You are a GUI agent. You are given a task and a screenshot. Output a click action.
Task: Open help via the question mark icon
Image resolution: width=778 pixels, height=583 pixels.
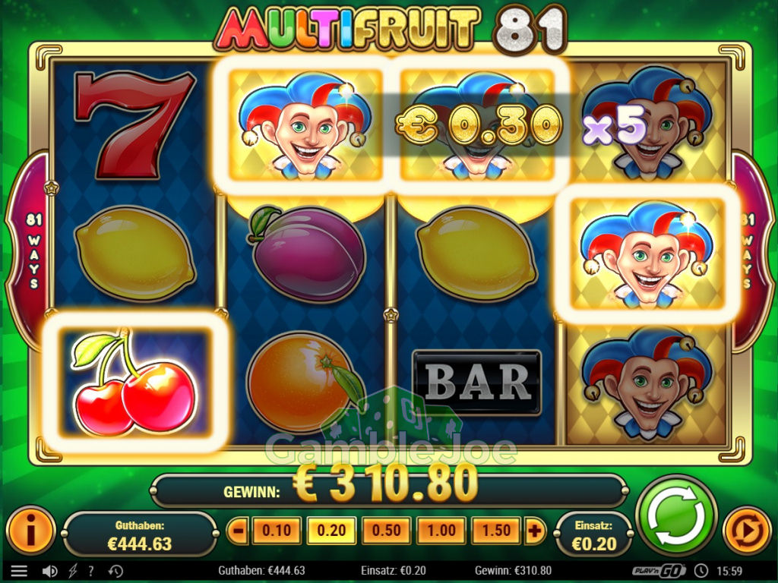click(x=91, y=571)
